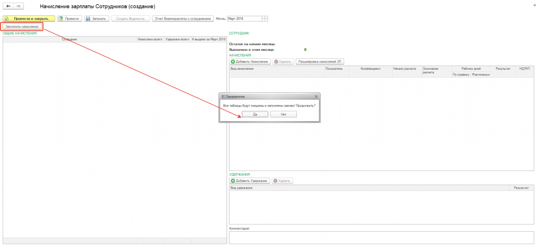
Task: Click the 'Результат' header in Начисления table
Action: pos(503,72)
